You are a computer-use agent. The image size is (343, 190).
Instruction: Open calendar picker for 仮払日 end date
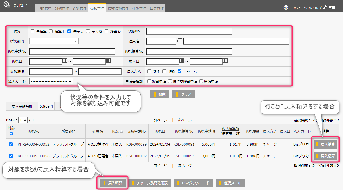click(108, 60)
